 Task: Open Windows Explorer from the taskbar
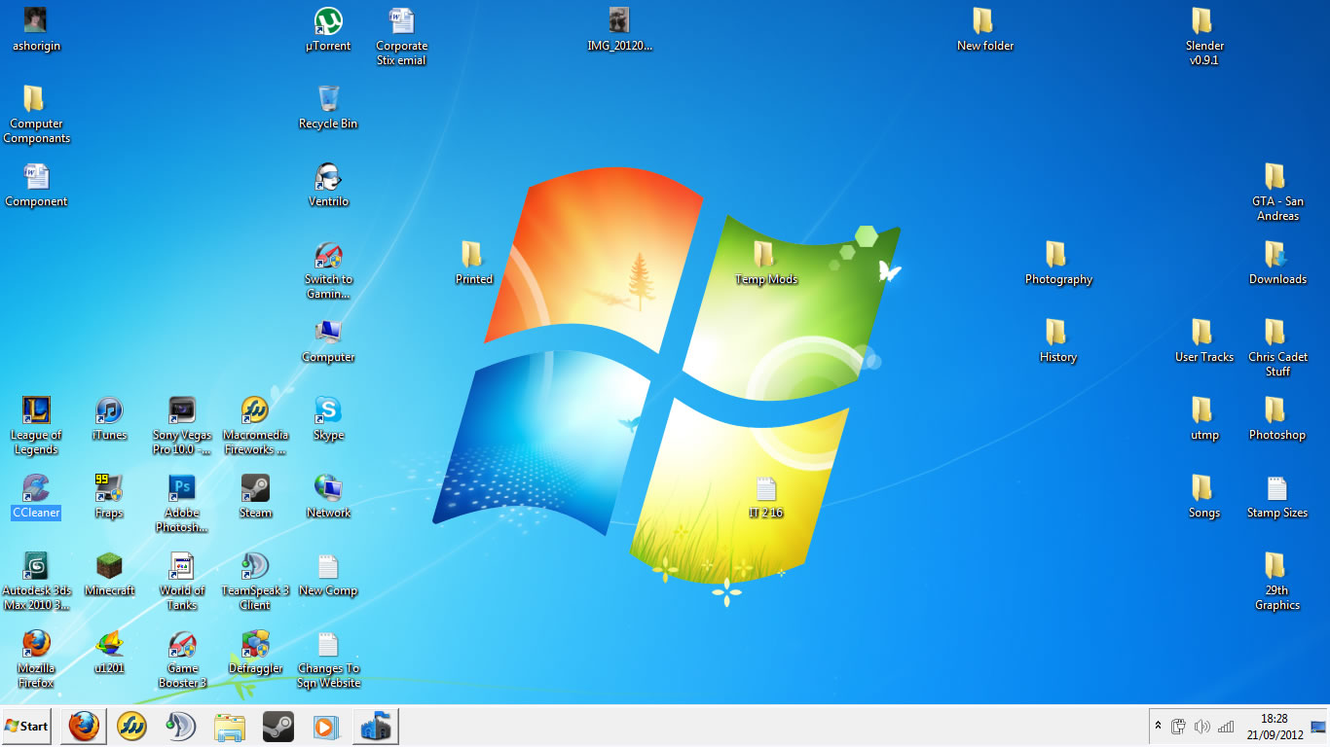pyautogui.click(x=229, y=726)
